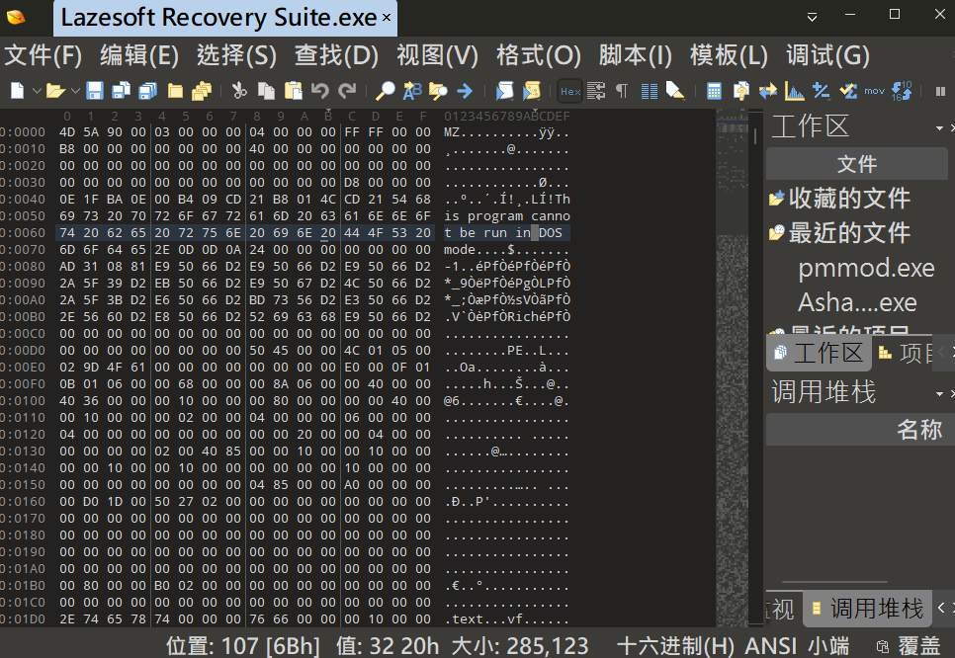This screenshot has width=955, height=658.
Task: Toggle column mode with the blue columns icon
Action: pyautogui.click(x=650, y=91)
